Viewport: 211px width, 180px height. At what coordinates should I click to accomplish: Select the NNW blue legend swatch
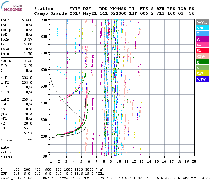click(x=203, y=79)
